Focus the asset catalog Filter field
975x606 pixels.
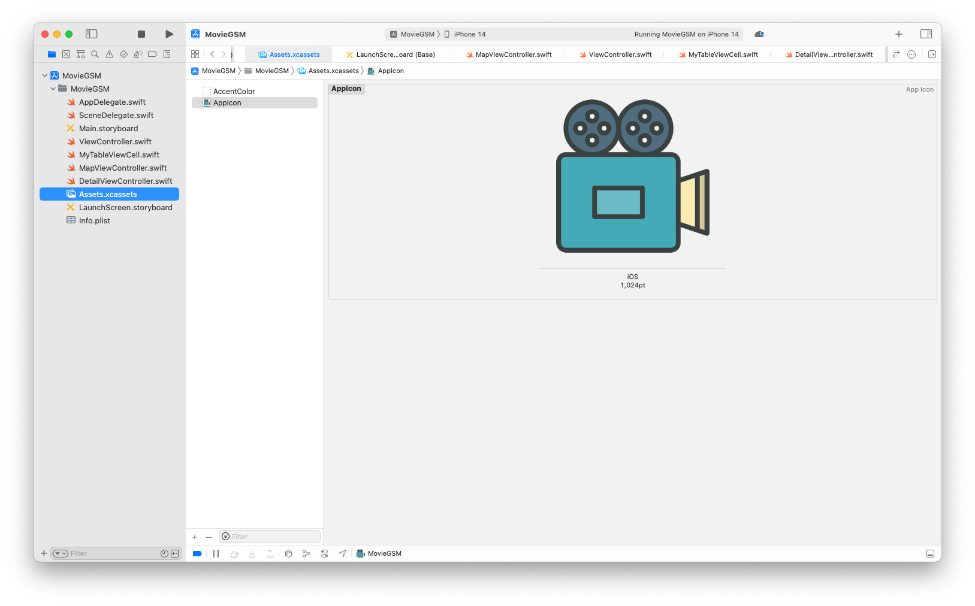pyautogui.click(x=270, y=537)
